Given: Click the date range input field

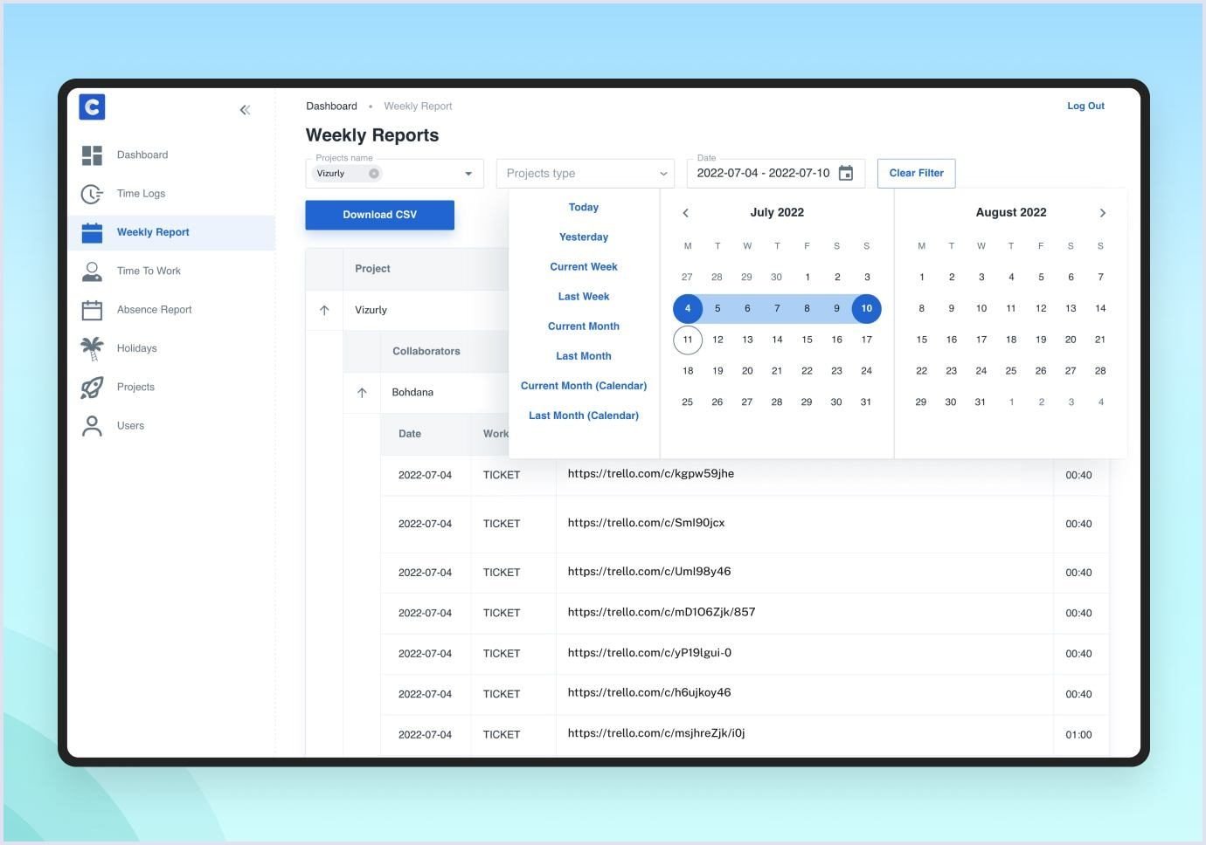Looking at the screenshot, I should pos(776,173).
